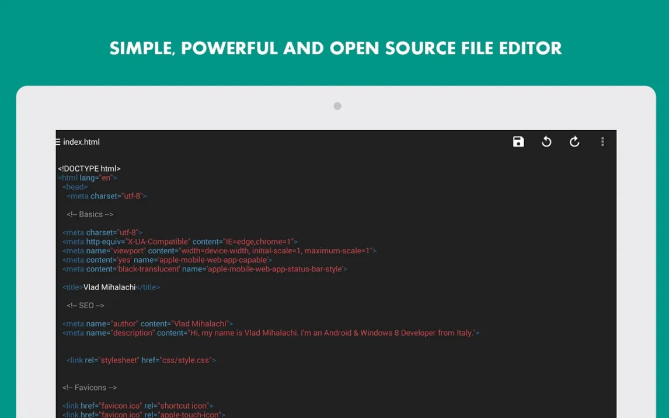The image size is (669, 418).
Task: Open the hamburger navigation drawer icon
Action: click(x=58, y=142)
